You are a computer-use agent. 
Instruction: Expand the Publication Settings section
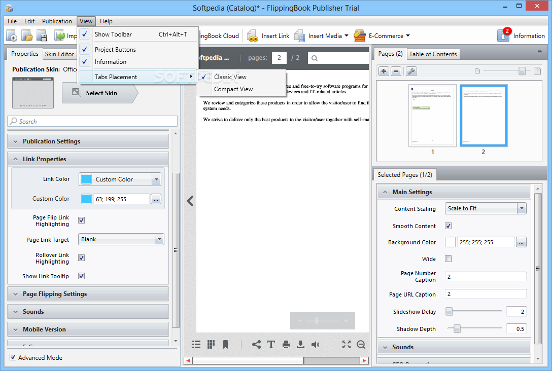pyautogui.click(x=88, y=141)
